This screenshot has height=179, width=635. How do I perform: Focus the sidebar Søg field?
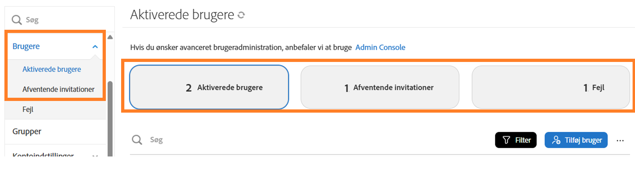pyautogui.click(x=60, y=20)
